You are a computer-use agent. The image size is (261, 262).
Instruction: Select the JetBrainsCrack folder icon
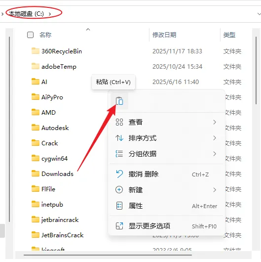(36, 235)
